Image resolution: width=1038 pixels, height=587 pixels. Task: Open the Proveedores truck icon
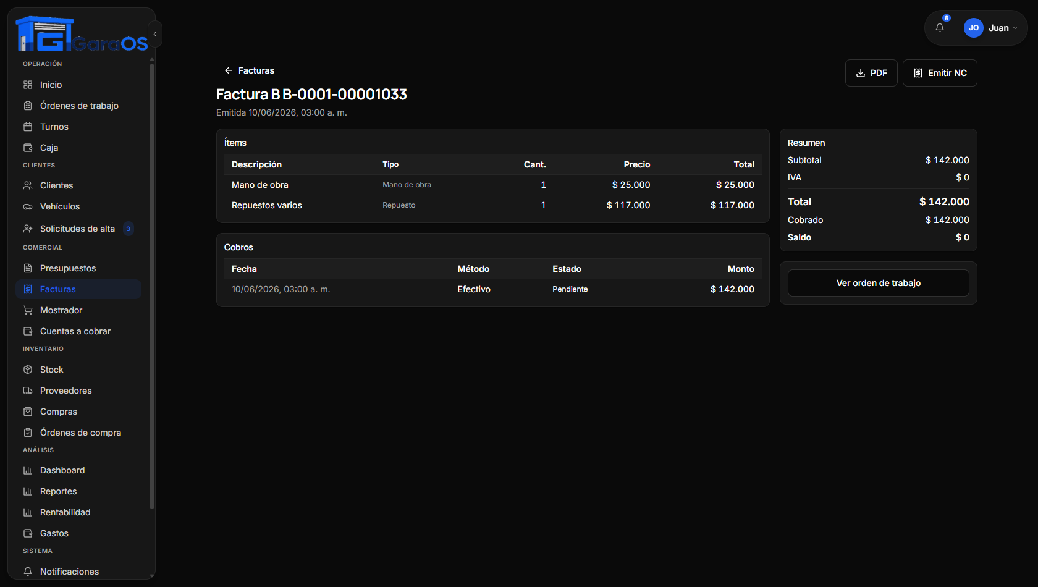[28, 391]
